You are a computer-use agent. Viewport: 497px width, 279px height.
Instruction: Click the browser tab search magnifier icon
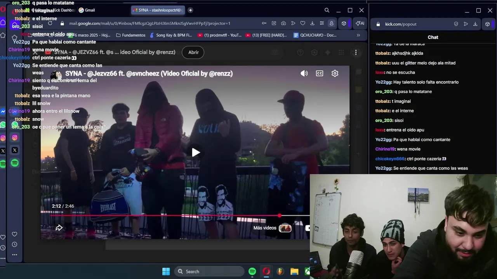click(x=327, y=10)
